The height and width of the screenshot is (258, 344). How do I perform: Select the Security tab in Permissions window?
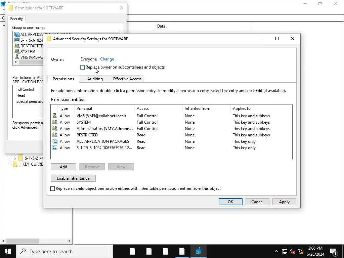tap(16, 19)
